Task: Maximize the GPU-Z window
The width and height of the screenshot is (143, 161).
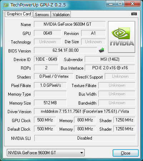Action: click(x=120, y=4)
